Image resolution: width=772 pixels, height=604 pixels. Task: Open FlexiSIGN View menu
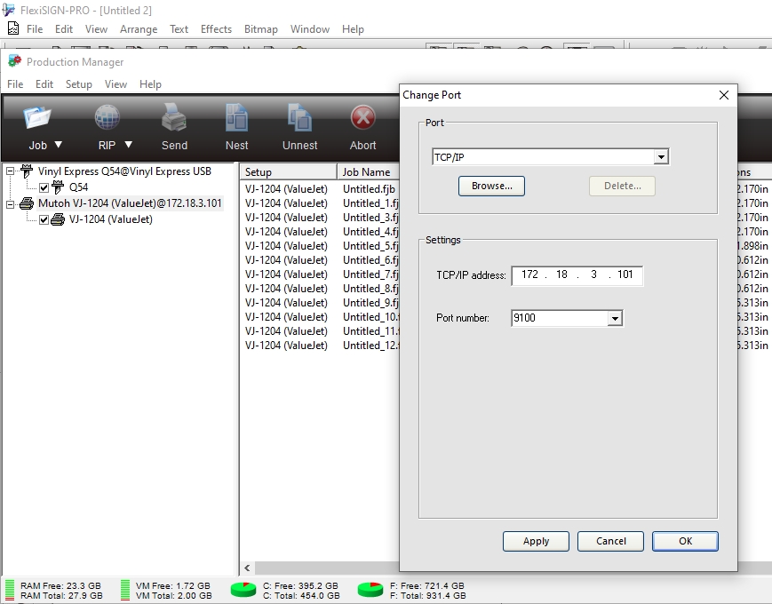(96, 29)
